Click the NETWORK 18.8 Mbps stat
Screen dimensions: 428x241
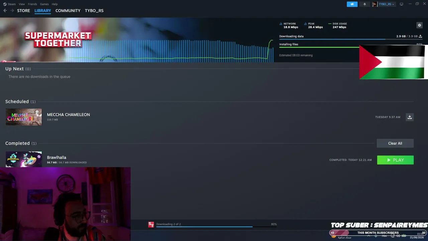289,25
